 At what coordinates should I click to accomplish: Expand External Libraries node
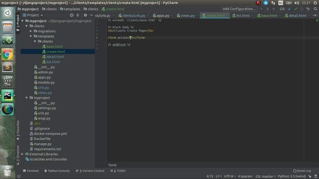(x=22, y=154)
